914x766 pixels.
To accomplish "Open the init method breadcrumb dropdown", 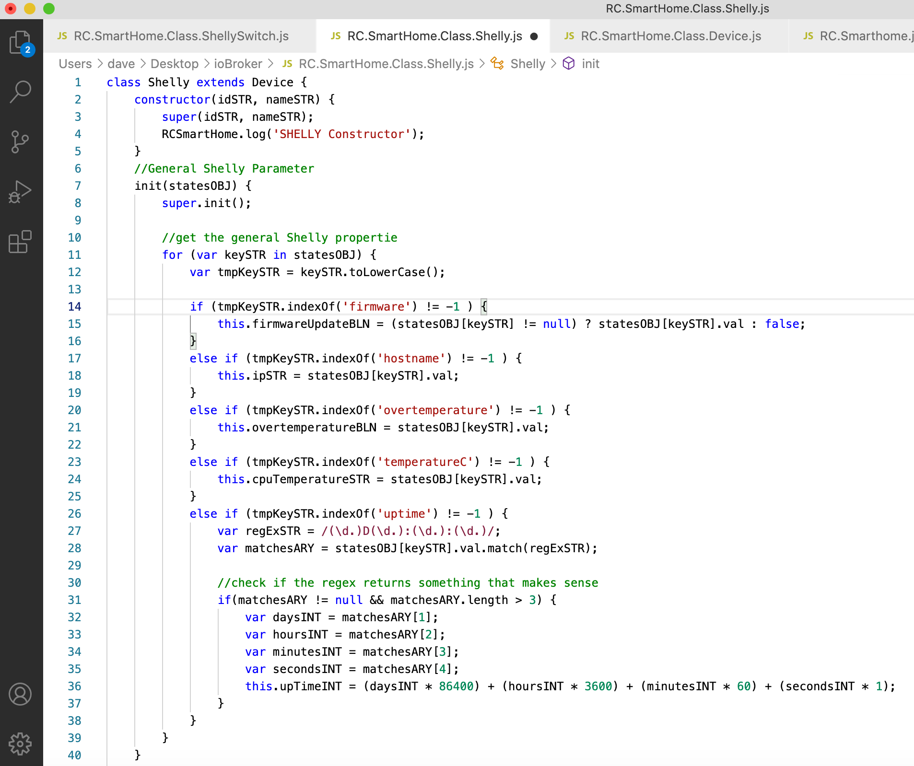I will pos(590,64).
